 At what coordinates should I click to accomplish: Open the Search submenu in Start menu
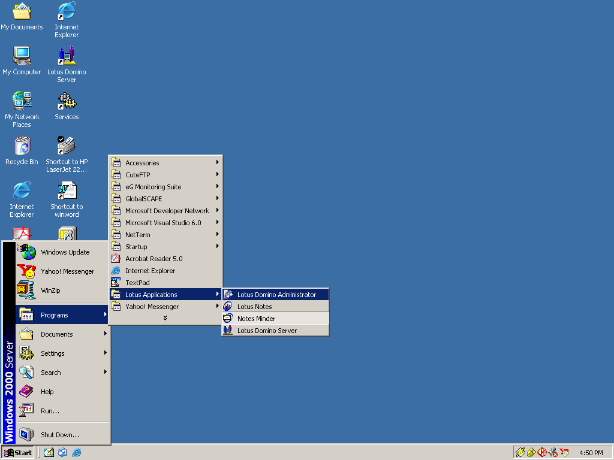pos(62,373)
